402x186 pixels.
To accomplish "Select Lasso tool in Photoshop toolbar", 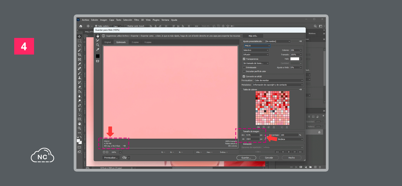I will coord(79,45).
